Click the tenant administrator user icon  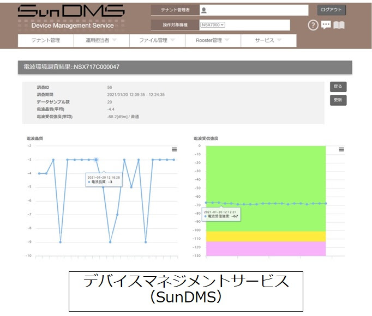click(203, 10)
